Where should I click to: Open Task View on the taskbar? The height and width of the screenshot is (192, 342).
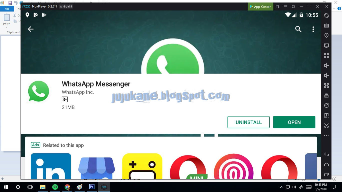[30, 187]
